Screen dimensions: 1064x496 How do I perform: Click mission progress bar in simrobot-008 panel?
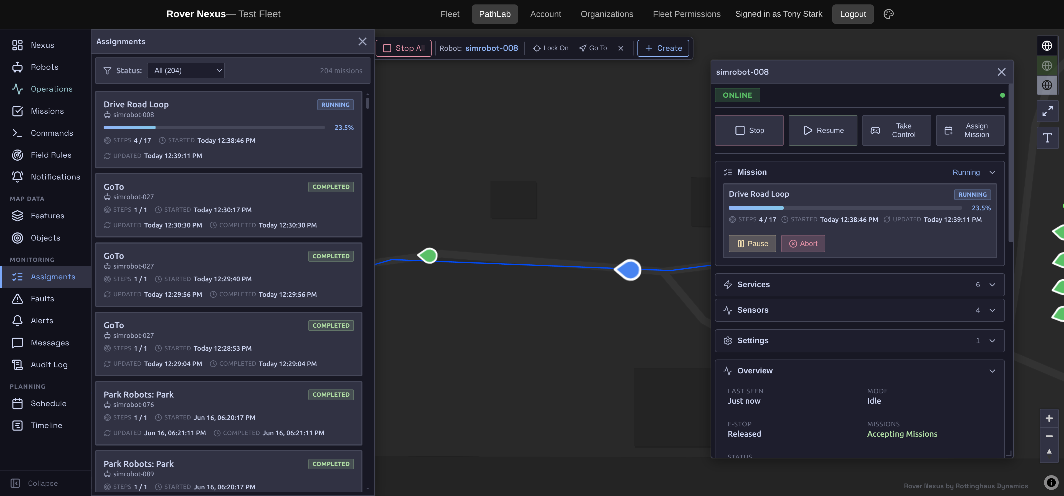(x=845, y=208)
